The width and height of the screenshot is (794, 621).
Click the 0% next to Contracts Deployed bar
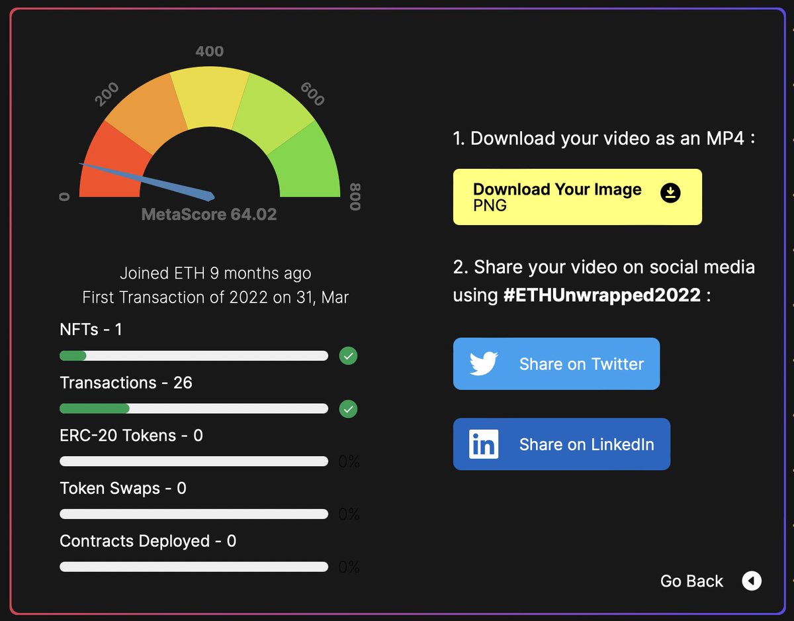tap(349, 567)
